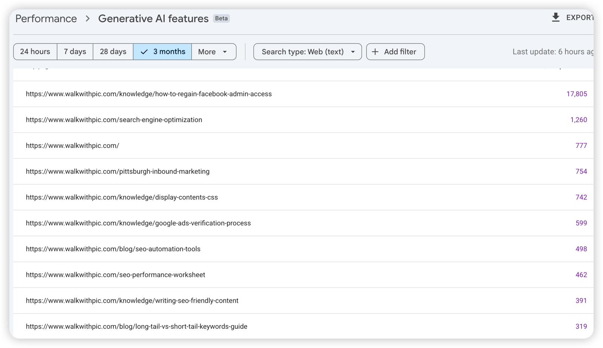The image size is (603, 348).
Task: Click the 498 value
Action: (x=581, y=249)
